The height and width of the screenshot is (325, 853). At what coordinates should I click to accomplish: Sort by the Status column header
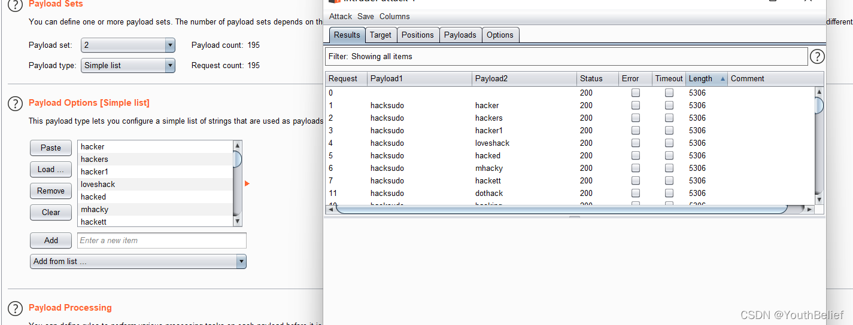[598, 79]
